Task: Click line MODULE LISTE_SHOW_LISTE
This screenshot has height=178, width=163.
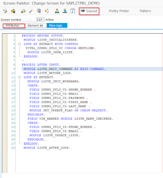Action: click(x=51, y=53)
